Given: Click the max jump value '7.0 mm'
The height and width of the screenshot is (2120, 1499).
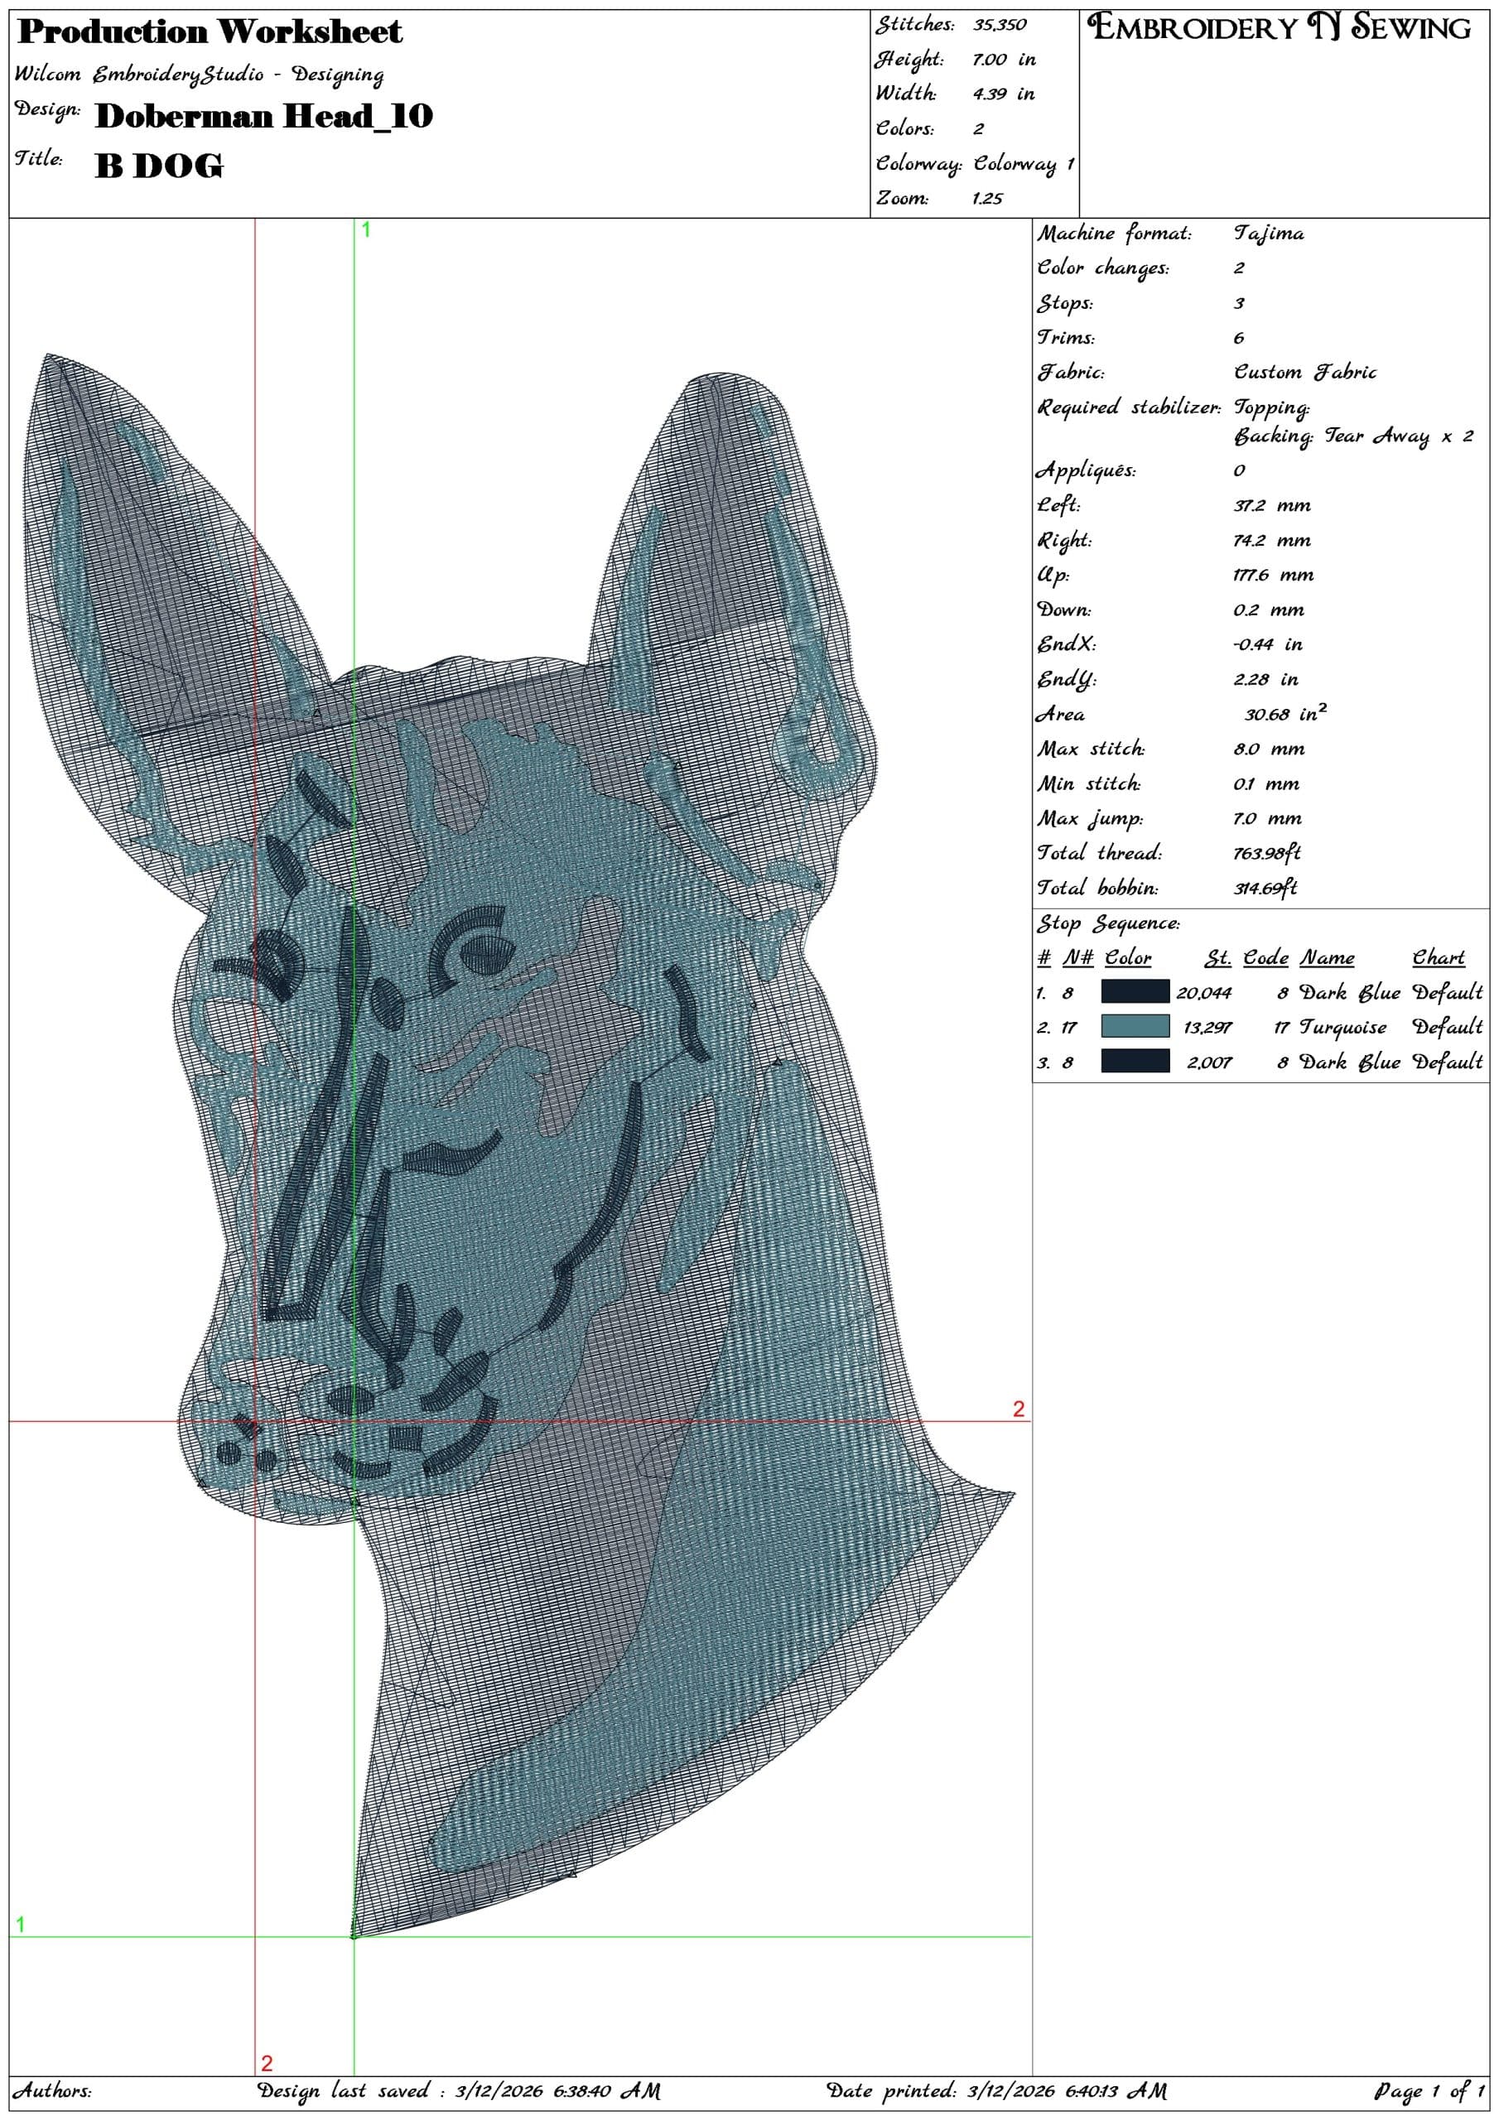Looking at the screenshot, I should coord(1268,819).
